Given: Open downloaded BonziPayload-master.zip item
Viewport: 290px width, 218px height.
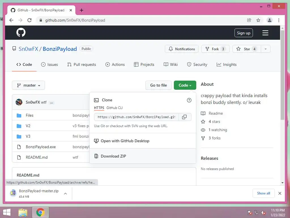Looking at the screenshot, I should pos(35,193).
